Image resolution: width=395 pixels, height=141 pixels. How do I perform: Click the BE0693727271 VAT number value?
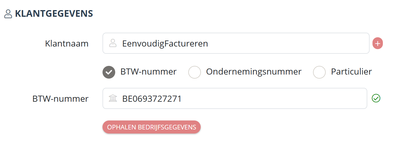click(152, 99)
